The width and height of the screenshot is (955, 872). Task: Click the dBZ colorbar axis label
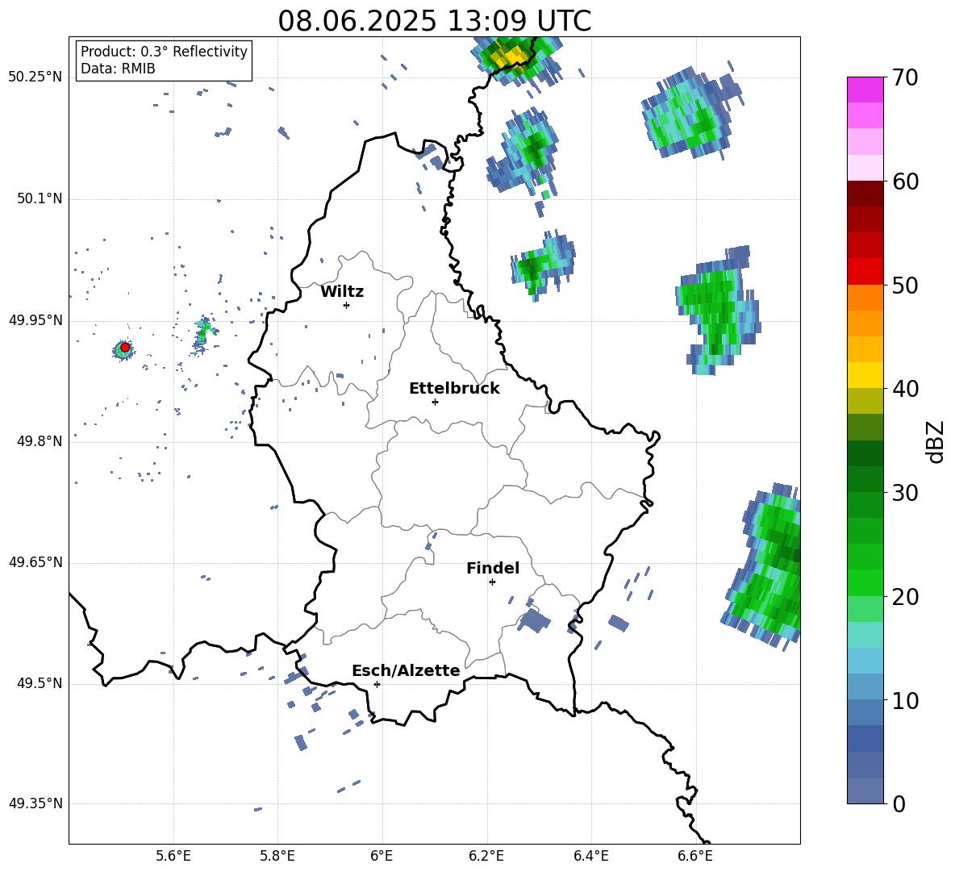936,441
